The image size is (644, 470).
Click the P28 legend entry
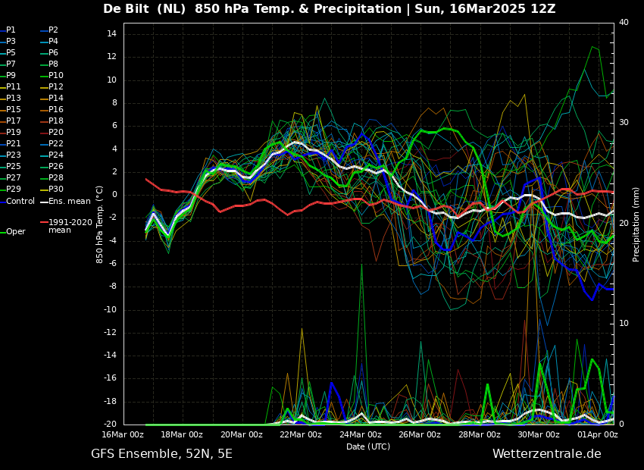[x=56, y=178]
